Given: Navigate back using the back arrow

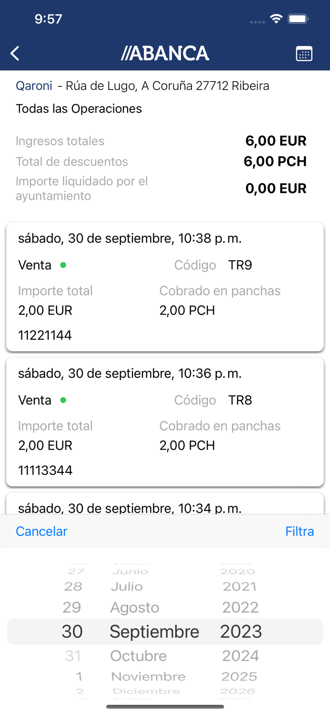Looking at the screenshot, I should point(14,53).
